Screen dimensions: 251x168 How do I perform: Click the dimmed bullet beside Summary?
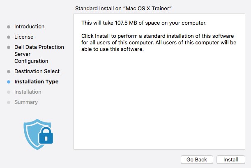(x=9, y=102)
